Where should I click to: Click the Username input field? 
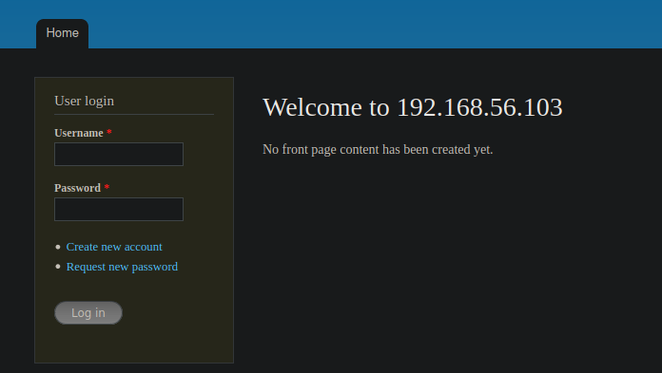(119, 155)
